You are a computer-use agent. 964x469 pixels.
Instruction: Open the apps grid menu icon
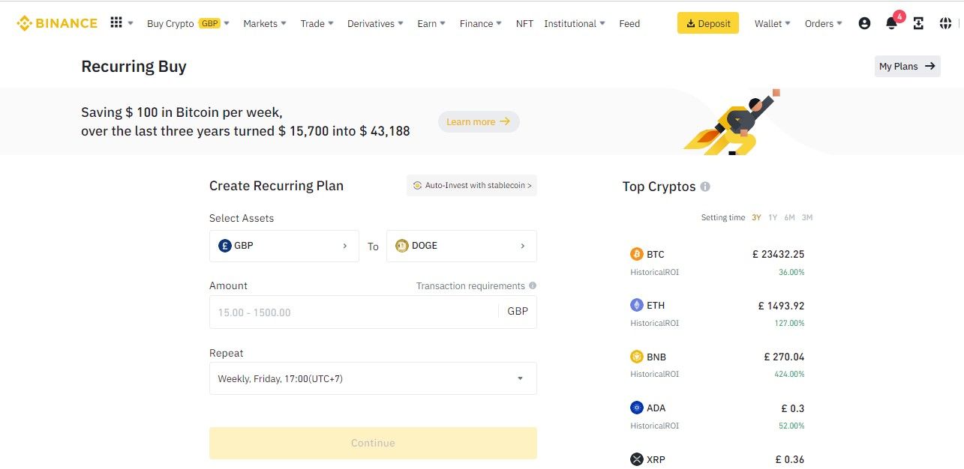[116, 22]
